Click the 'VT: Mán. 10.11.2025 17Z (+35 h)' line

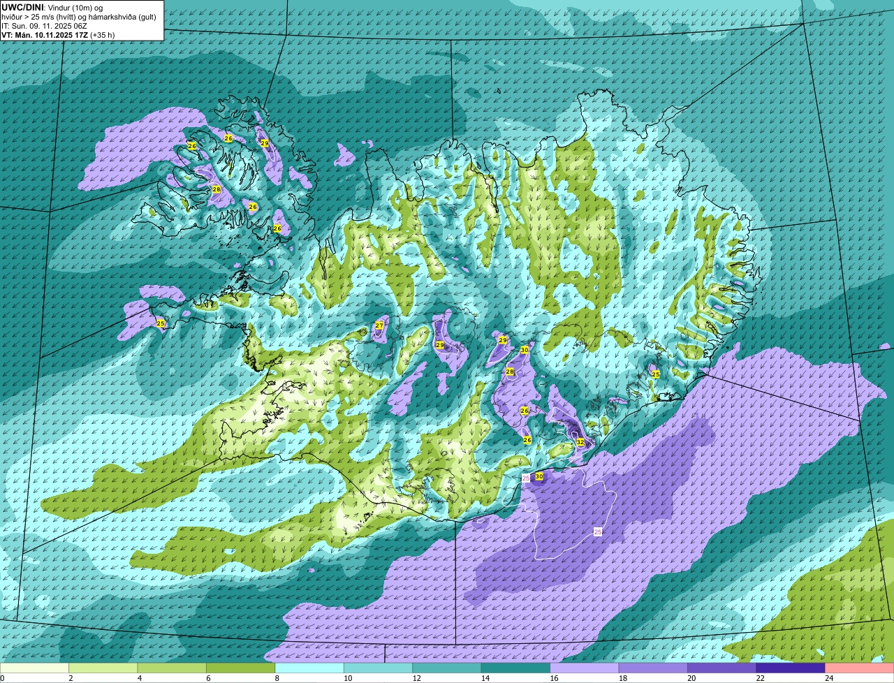pos(58,34)
